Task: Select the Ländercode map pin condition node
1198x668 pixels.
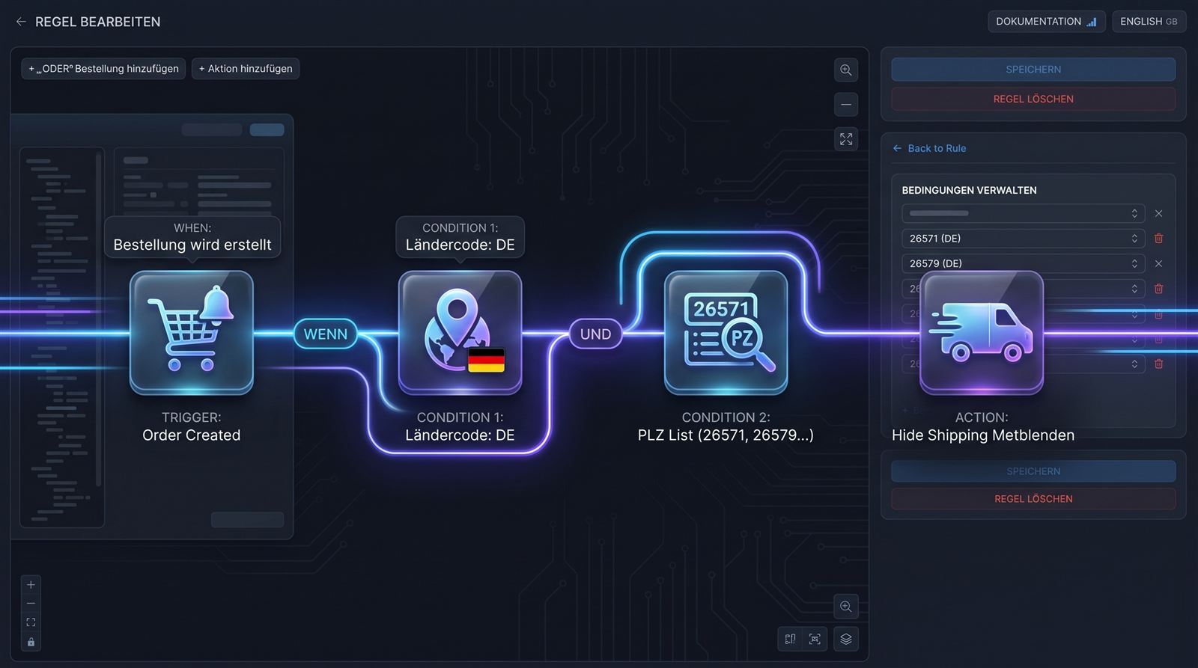Action: tap(460, 333)
